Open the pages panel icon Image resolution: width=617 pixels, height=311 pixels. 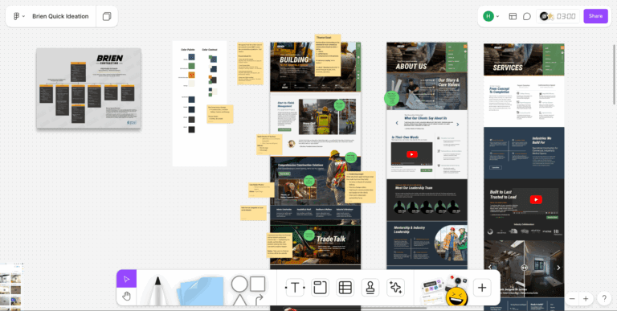tap(107, 16)
